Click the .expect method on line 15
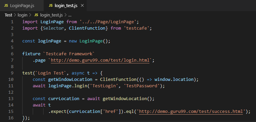Image resolution: width=256 pixels, height=122 pixels. pyautogui.click(x=57, y=112)
